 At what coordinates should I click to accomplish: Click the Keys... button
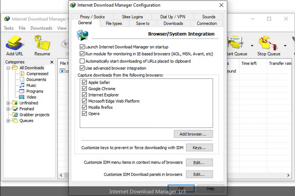coord(199,148)
